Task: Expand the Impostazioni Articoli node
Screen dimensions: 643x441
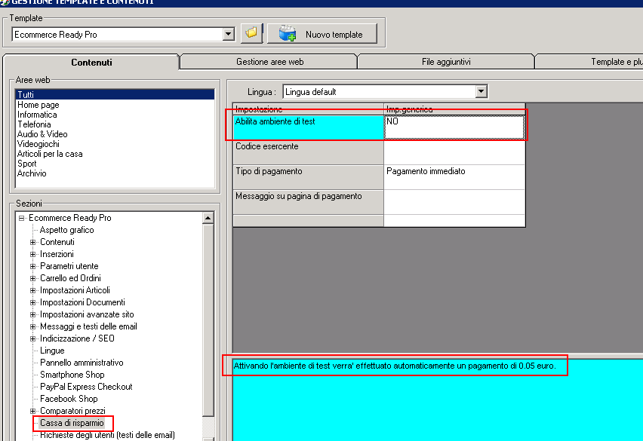Action: [32, 291]
